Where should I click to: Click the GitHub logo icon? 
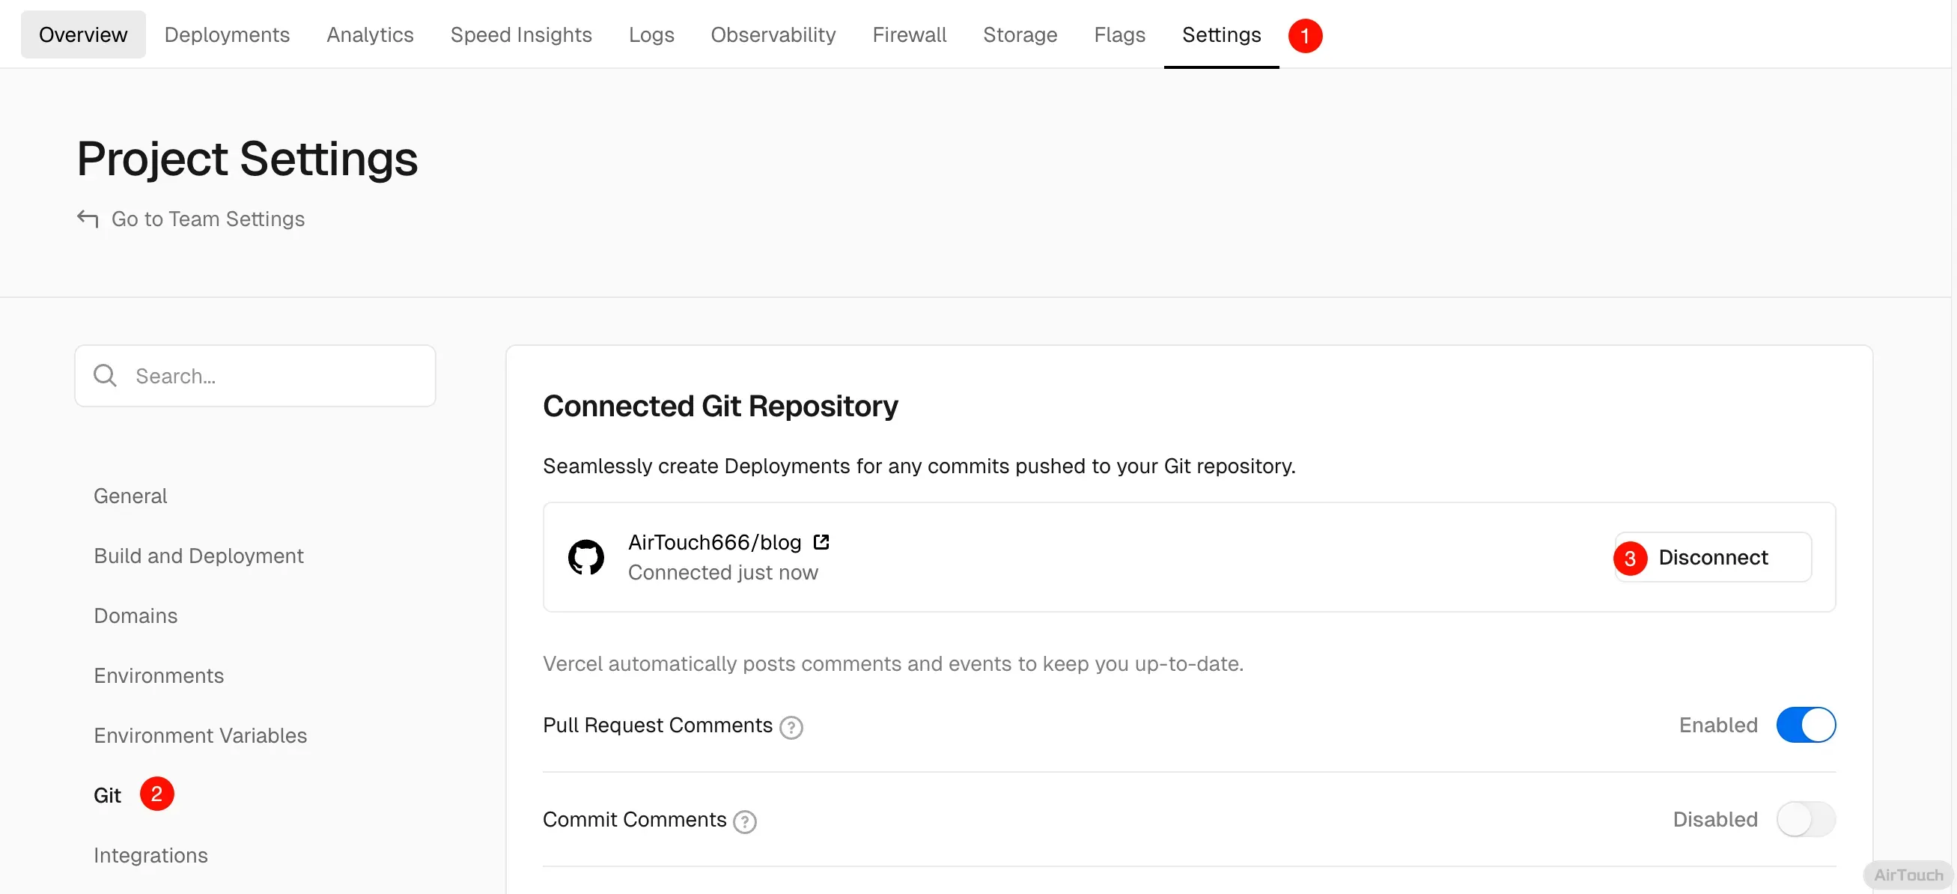click(585, 558)
